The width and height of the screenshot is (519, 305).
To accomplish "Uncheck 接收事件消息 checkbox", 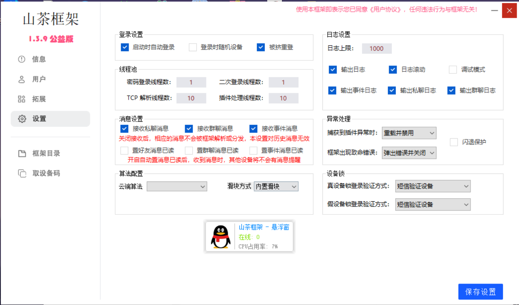I will point(253,129).
